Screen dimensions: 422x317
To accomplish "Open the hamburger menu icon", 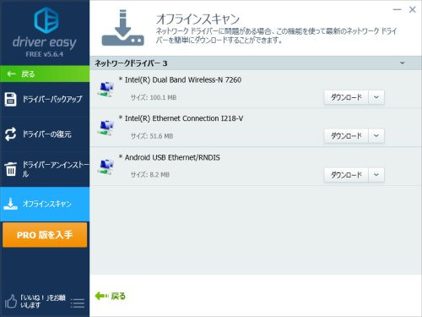I will click(x=78, y=303).
